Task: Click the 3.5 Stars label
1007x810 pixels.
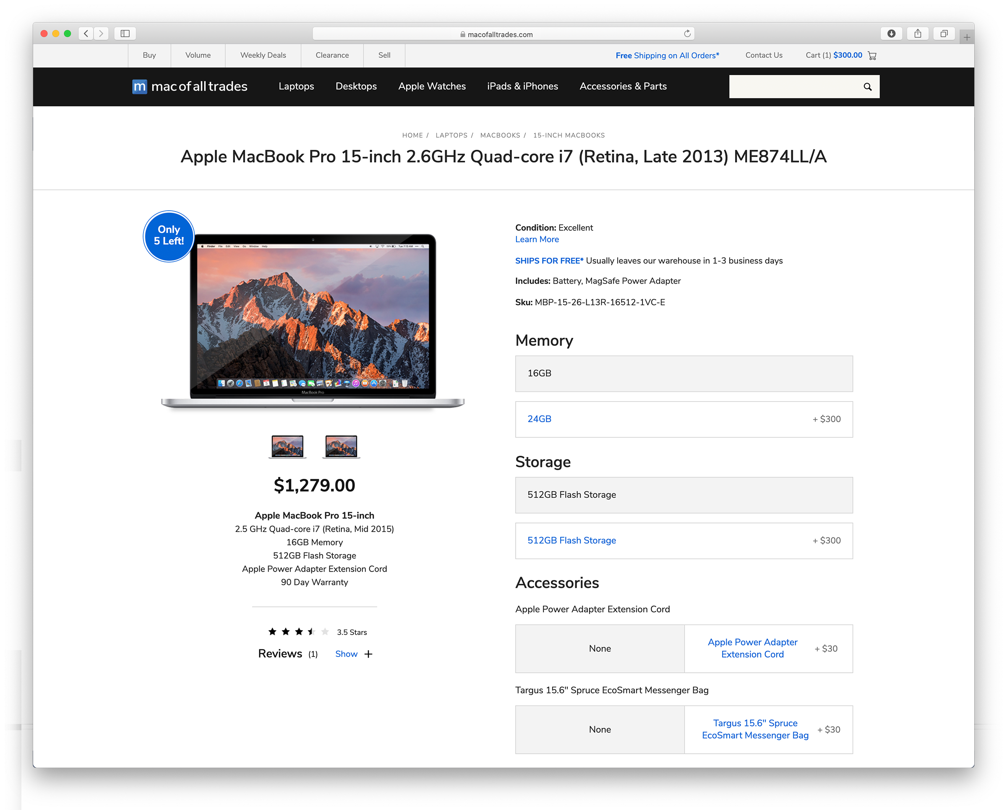Action: tap(352, 632)
